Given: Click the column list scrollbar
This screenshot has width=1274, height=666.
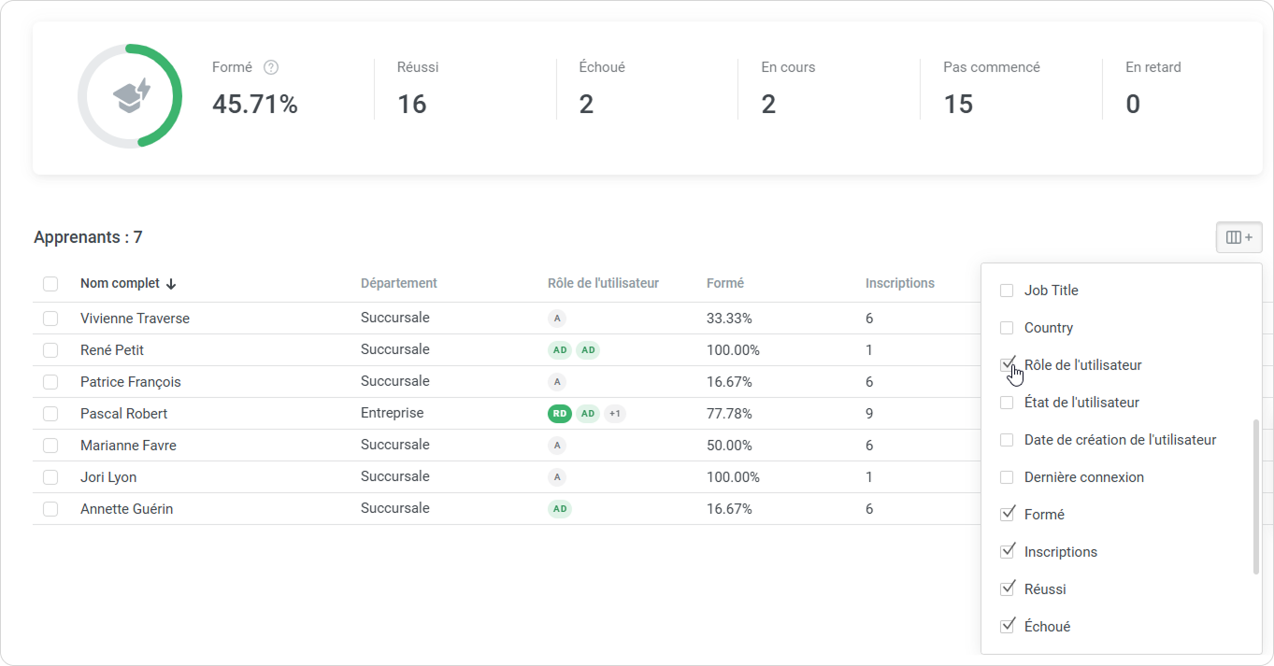Looking at the screenshot, I should [1255, 495].
